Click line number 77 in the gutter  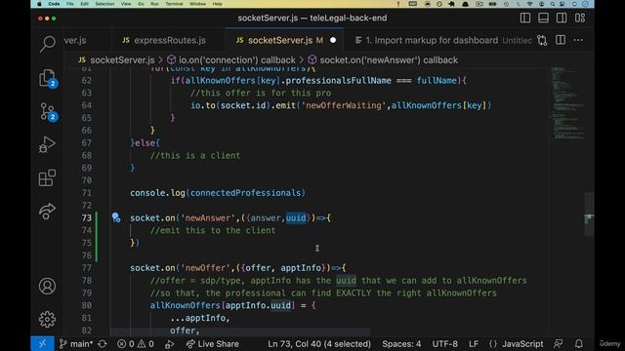tap(86, 268)
